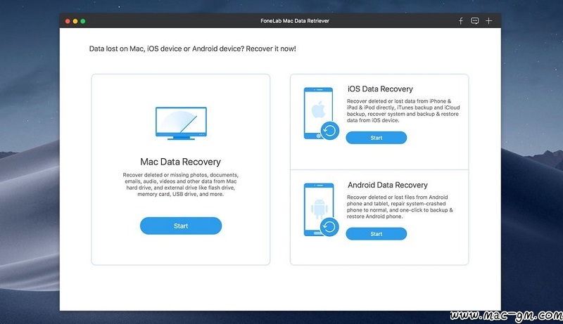The width and height of the screenshot is (563, 324).
Task: Select the iOS Data Recovery heading
Action: click(x=380, y=89)
